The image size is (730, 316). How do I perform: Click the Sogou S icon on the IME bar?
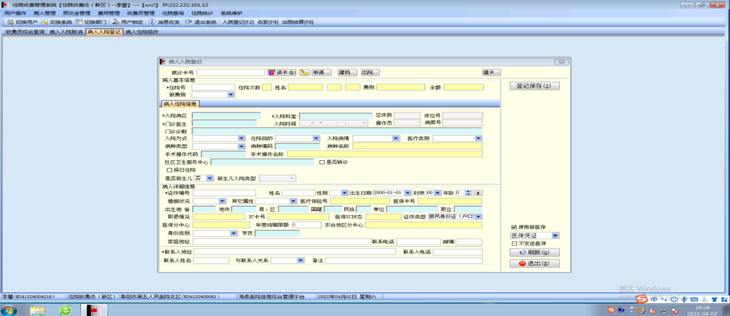tap(641, 299)
